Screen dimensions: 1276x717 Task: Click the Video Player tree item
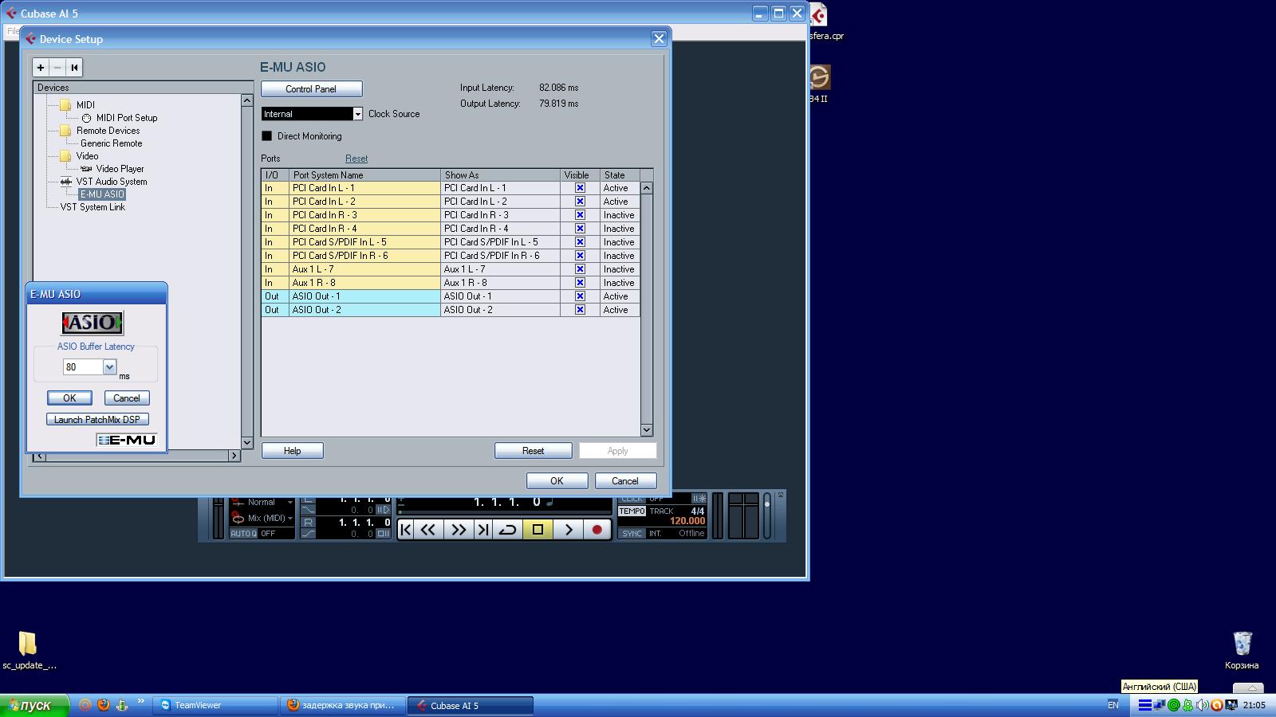point(120,169)
